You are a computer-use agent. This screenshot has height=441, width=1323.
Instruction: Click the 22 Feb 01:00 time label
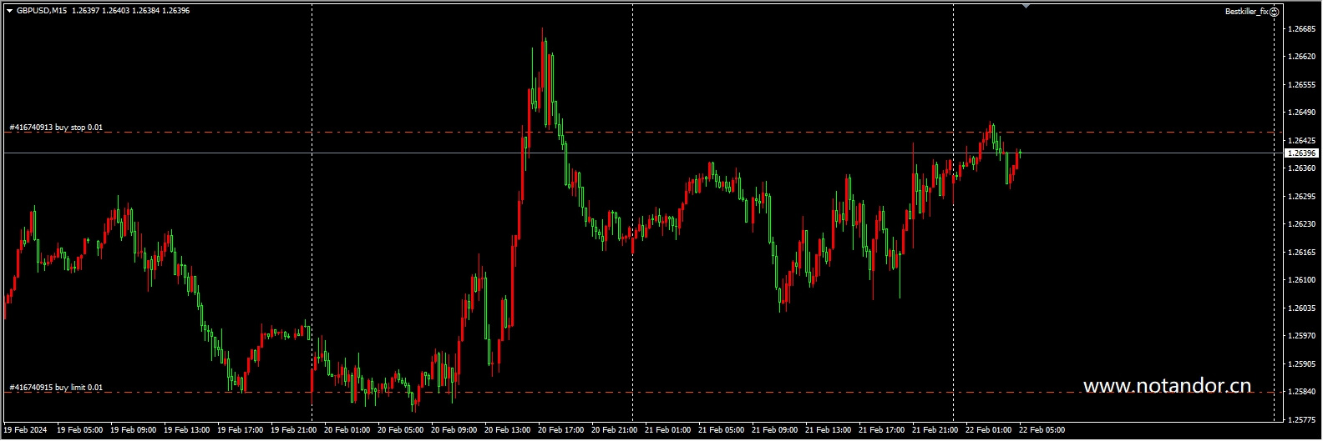989,431
